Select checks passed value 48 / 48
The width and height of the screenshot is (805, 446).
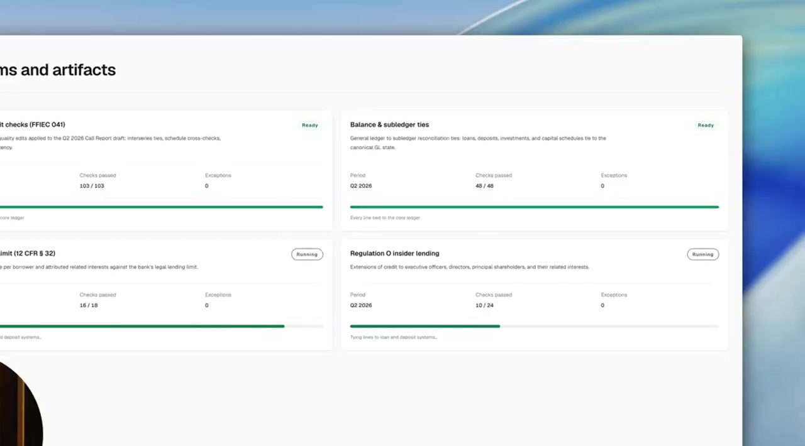point(484,186)
